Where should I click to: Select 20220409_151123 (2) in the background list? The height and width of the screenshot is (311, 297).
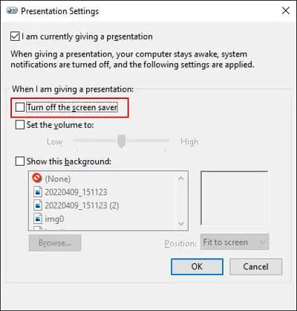pyautogui.click(x=82, y=205)
